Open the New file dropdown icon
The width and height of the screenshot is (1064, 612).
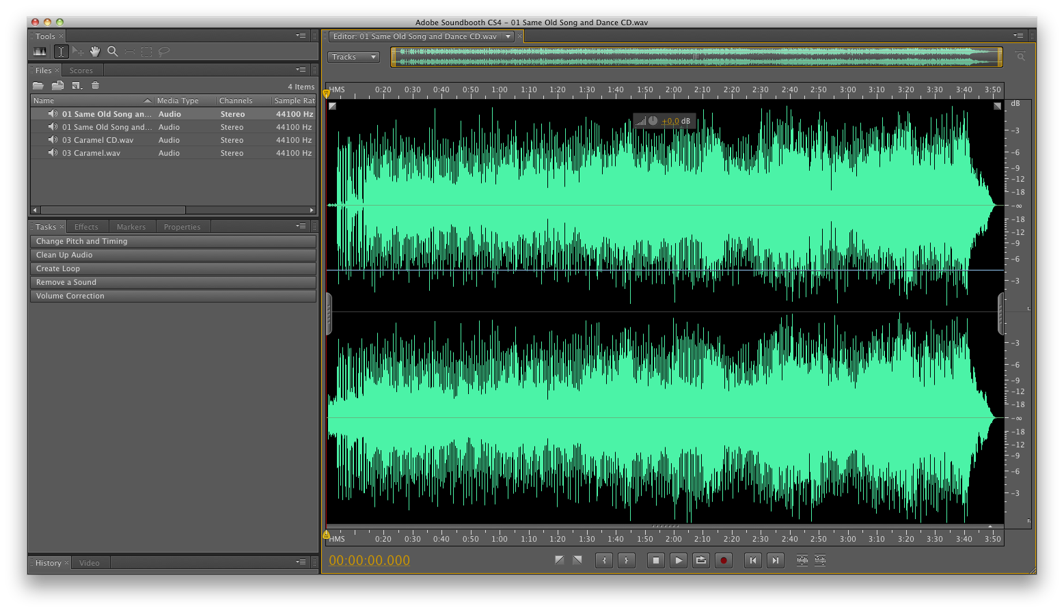77,85
